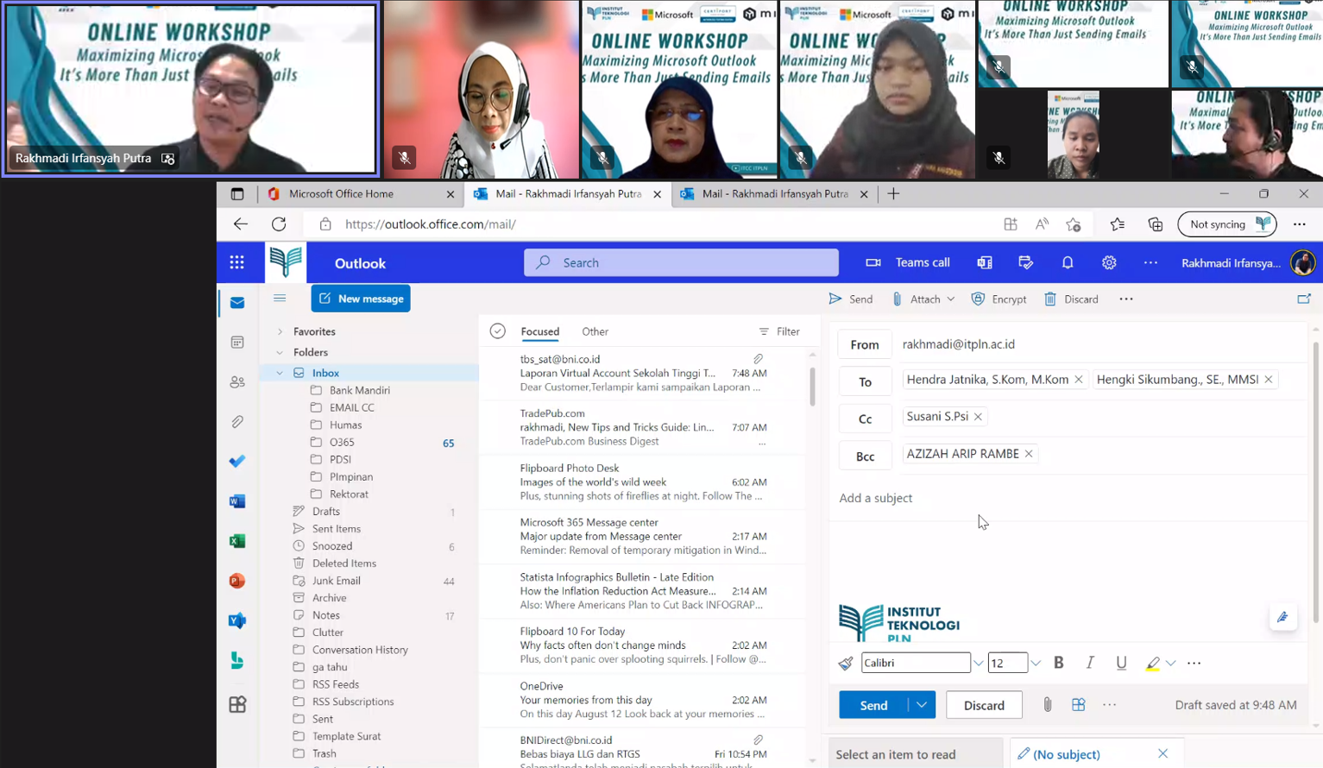Screen dimensions: 1323x768
Task: Open Outlook Settings gear
Action: [x=1109, y=262]
